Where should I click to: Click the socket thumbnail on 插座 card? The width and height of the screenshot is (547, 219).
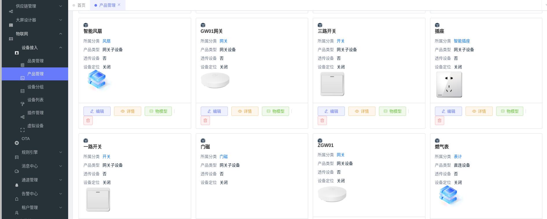[449, 84]
